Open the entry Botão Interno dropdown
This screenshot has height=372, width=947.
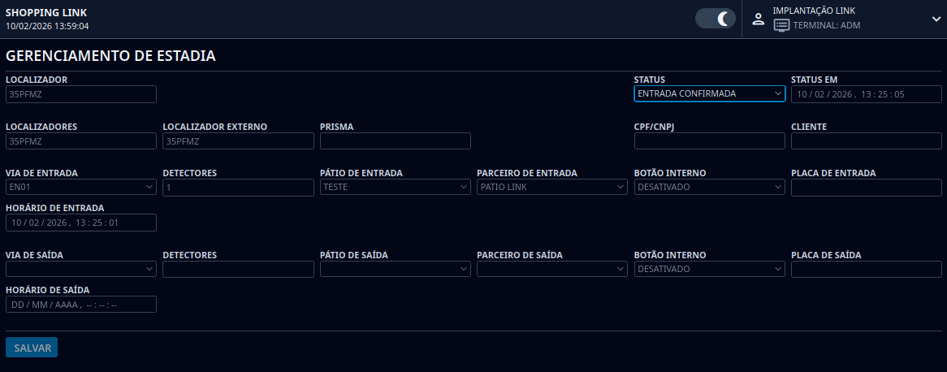coord(709,188)
